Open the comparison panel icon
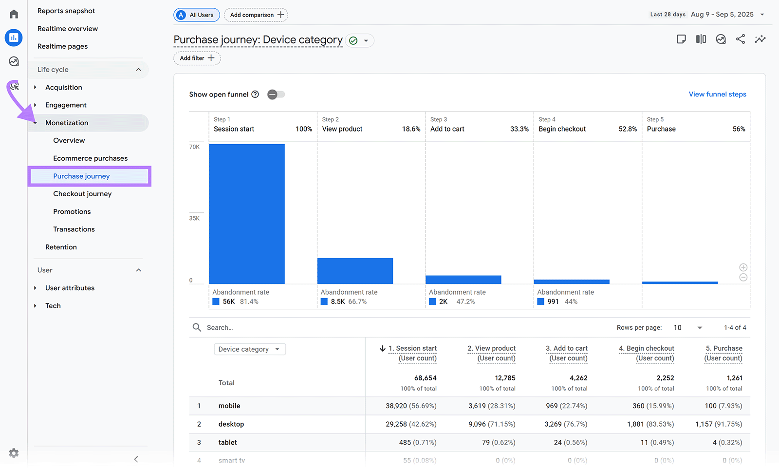This screenshot has height=469, width=779. (701, 39)
